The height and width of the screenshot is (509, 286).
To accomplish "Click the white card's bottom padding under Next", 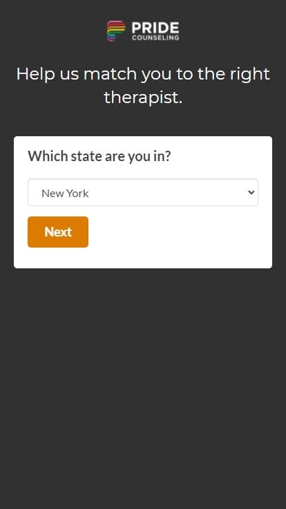I will click(143, 258).
